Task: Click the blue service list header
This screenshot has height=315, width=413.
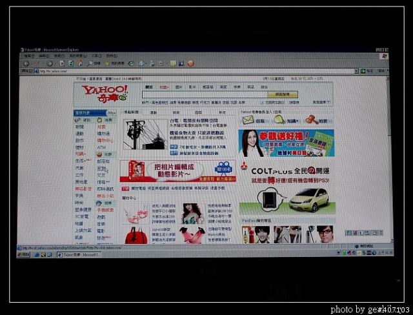Action: point(90,113)
